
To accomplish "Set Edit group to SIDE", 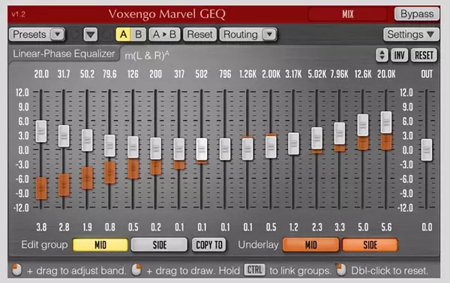I will click(159, 245).
